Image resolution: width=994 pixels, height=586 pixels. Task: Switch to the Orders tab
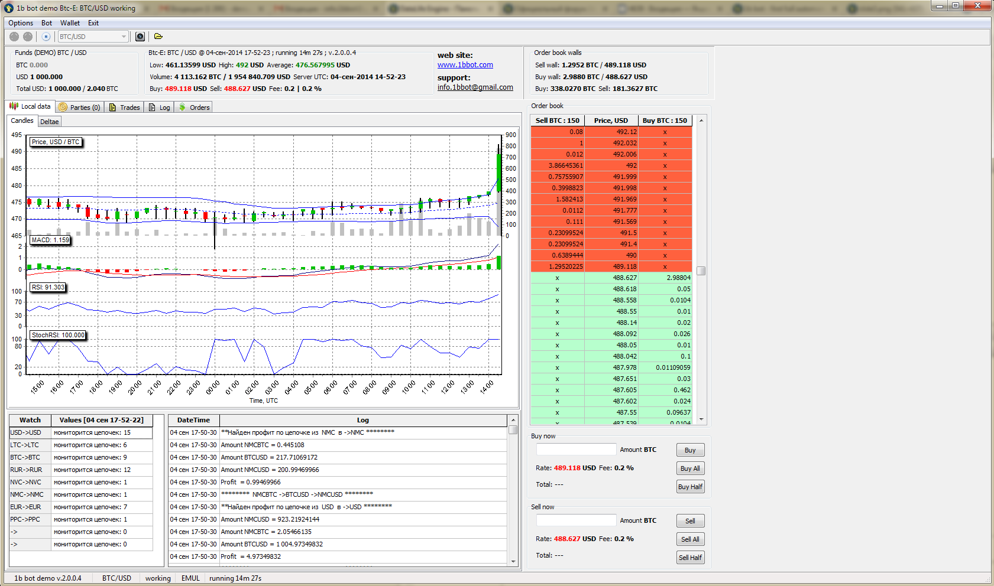tap(194, 108)
